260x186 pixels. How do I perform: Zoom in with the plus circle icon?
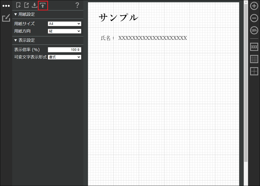pos(254,6)
